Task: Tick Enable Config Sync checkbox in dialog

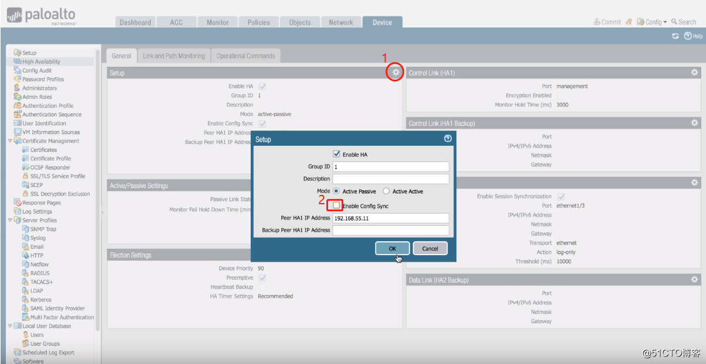Action: 336,205
